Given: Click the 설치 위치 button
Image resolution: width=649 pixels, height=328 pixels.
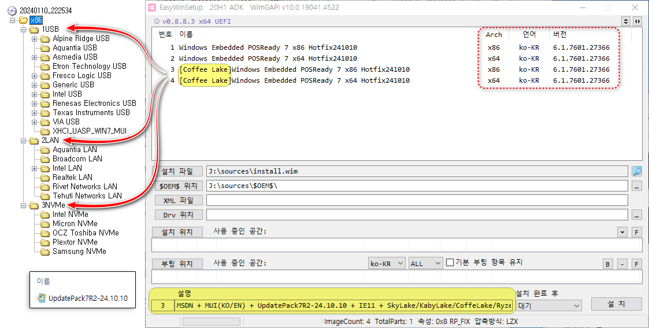Looking at the screenshot, I should click(177, 232).
